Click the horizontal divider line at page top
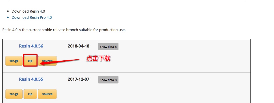Screen dimensions: 274x103 pos(127,2)
